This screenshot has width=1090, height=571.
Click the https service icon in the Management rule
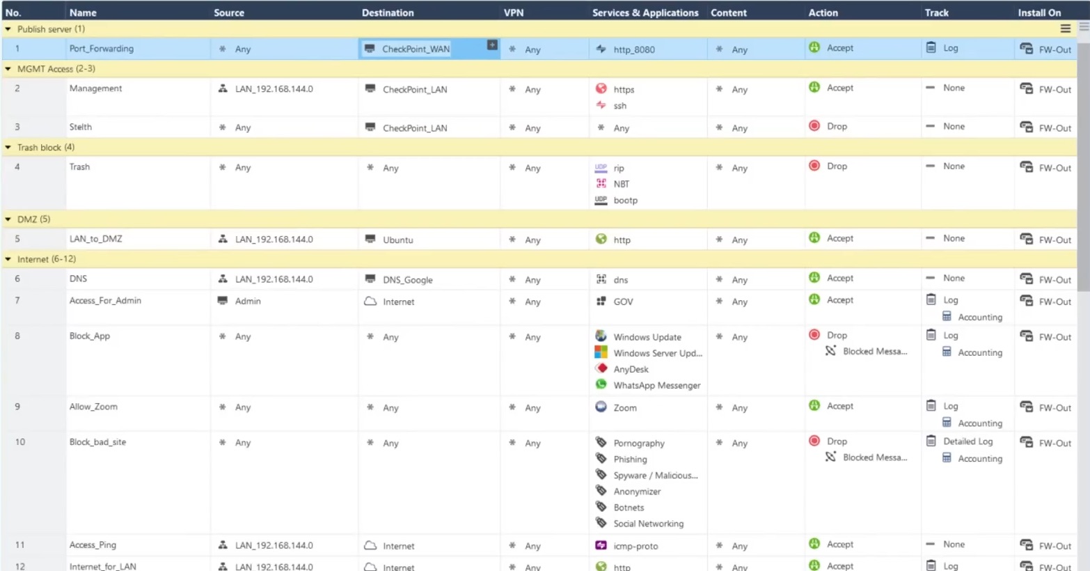point(601,88)
